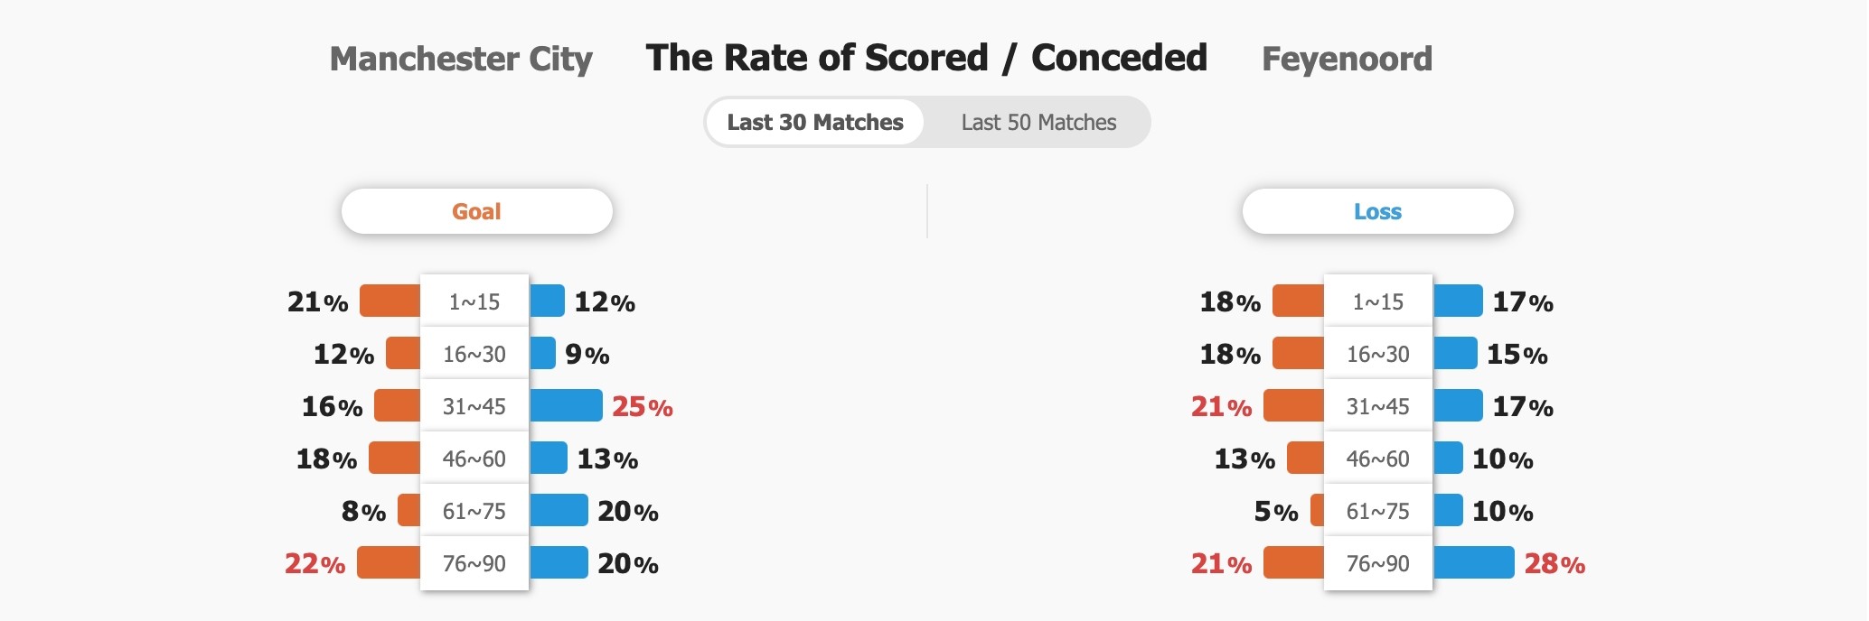Open the Loss statistics pill
The height and width of the screenshot is (621, 1869).
coord(1377,211)
